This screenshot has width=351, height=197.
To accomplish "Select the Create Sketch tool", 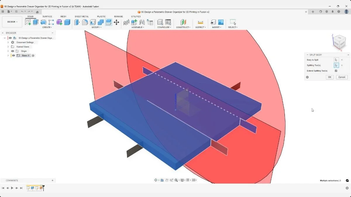I will 28,22.
